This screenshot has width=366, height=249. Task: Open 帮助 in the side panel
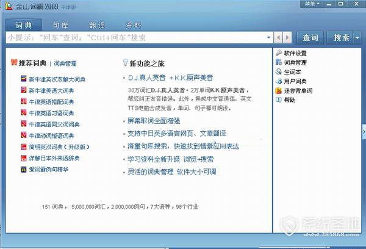click(290, 100)
